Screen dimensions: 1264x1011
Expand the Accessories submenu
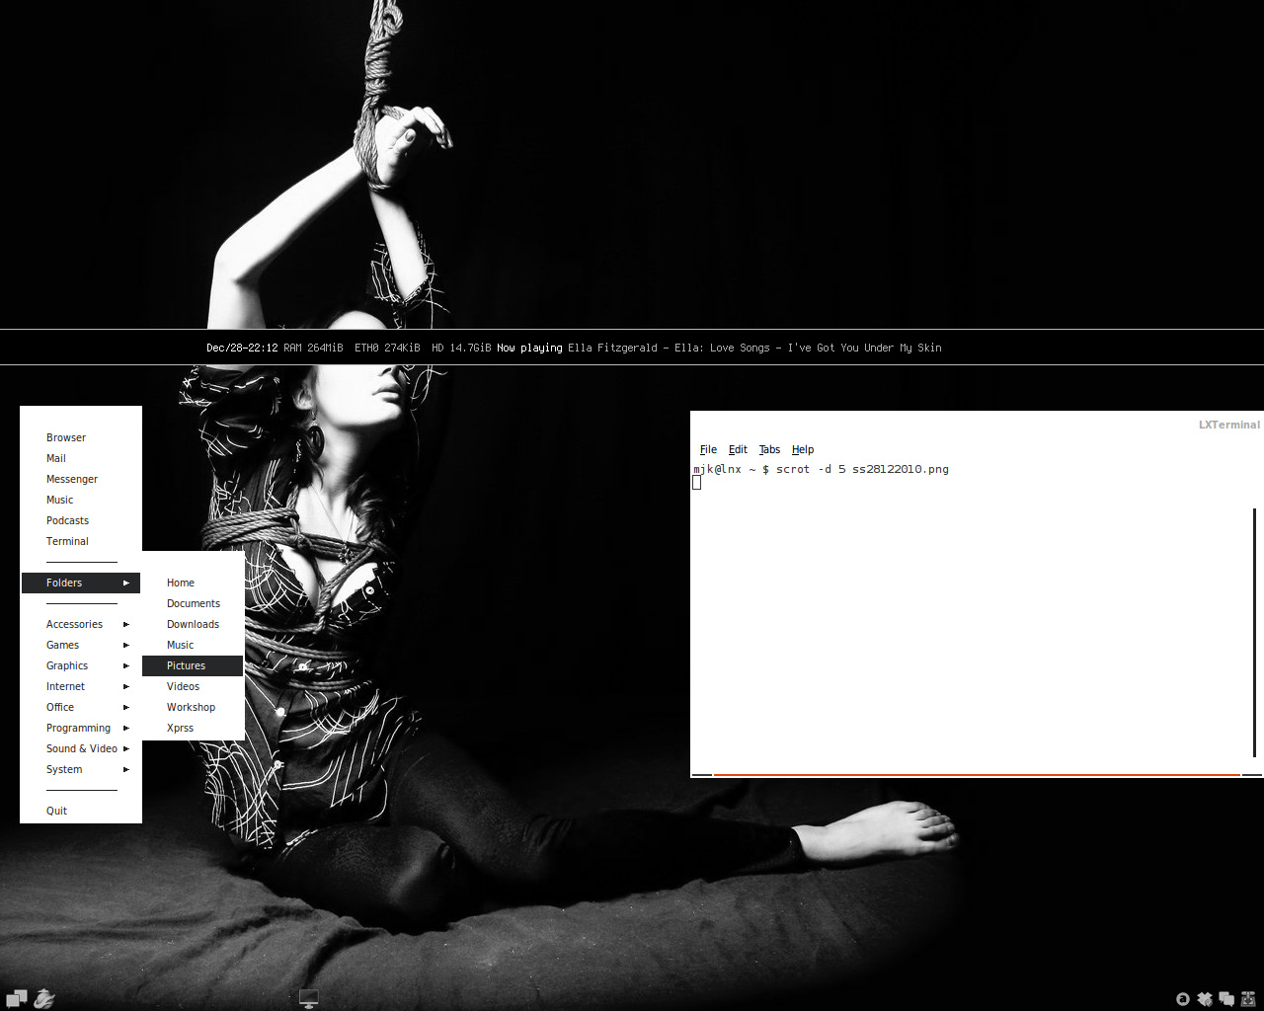pyautogui.click(x=81, y=624)
